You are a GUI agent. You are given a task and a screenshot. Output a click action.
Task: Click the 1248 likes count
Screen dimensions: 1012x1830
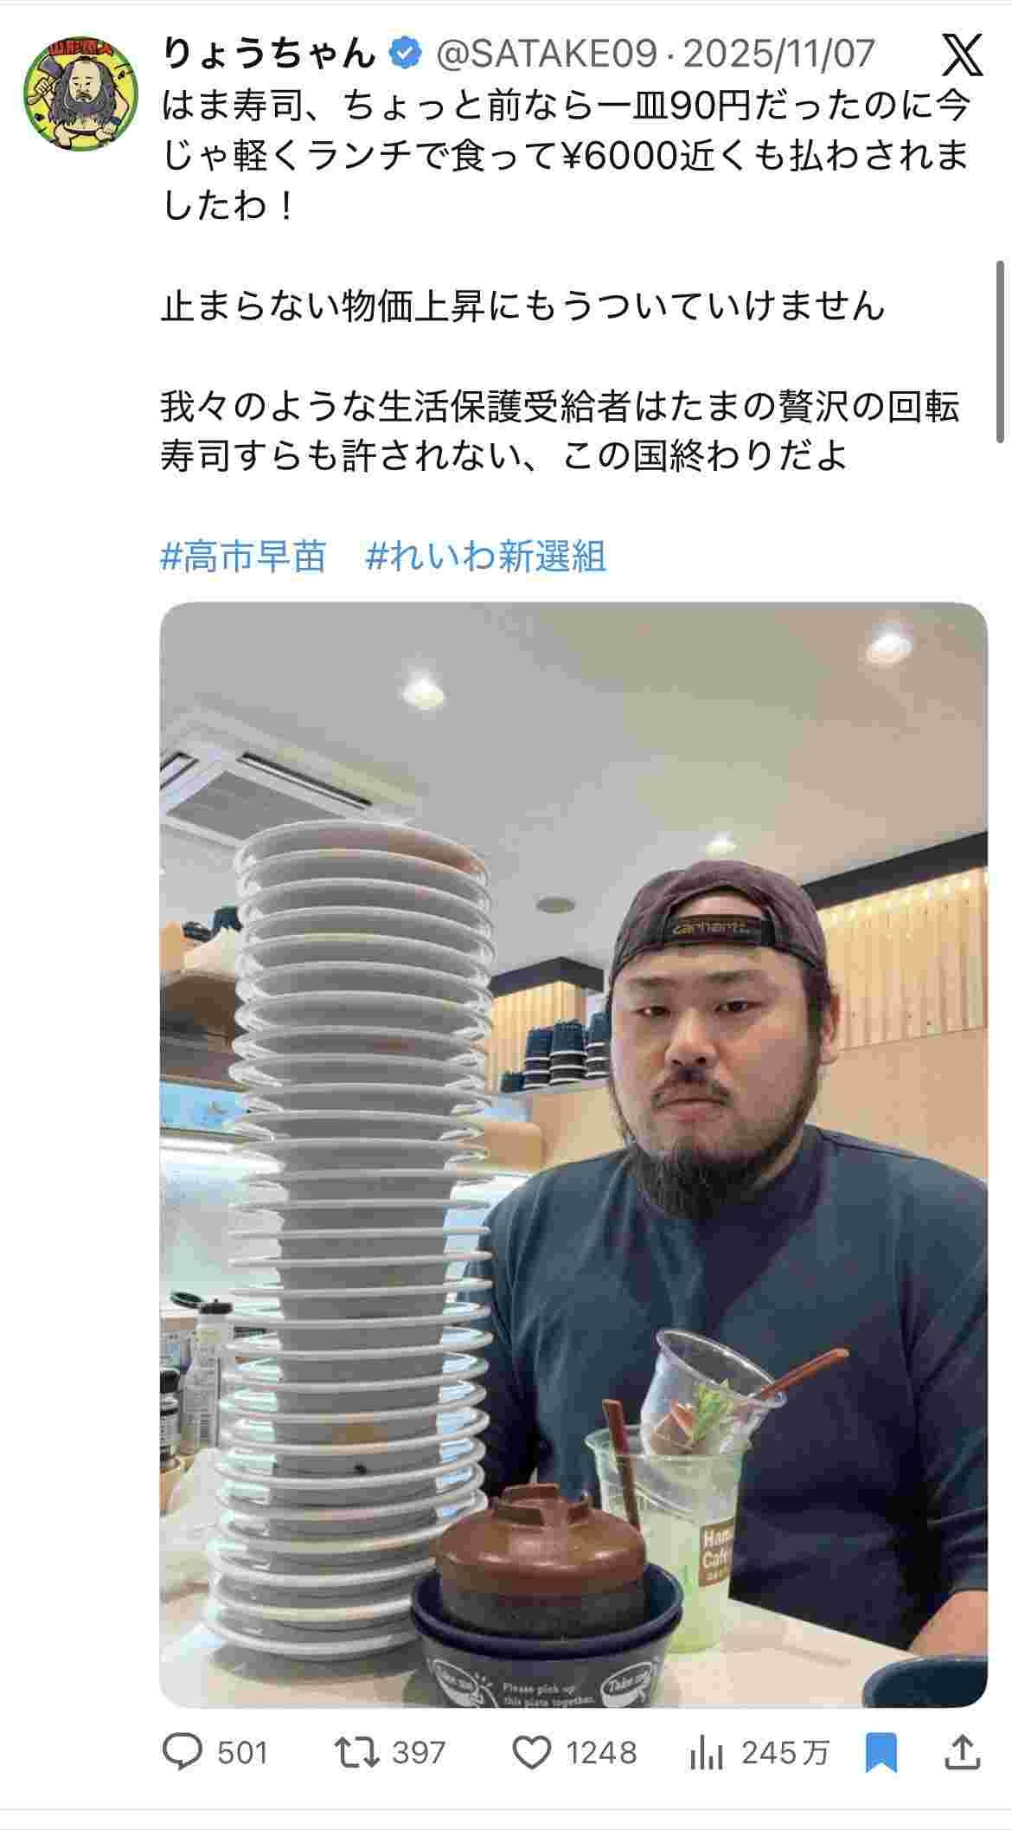coord(602,1754)
